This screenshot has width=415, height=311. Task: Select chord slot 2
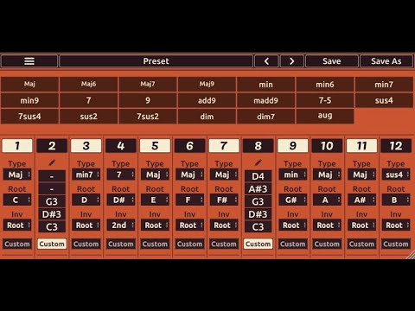[x=52, y=146]
